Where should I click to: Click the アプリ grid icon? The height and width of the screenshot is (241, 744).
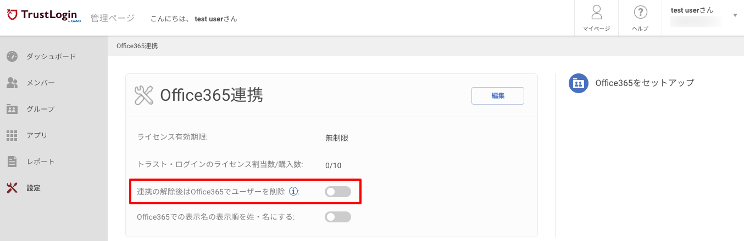(12, 135)
